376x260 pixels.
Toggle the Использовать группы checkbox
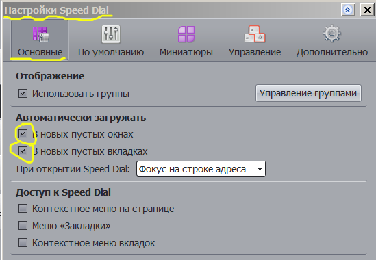(x=23, y=93)
